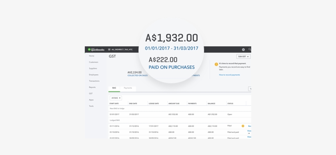
Task: Open Reports in the sidebar
Action: pos(92,87)
